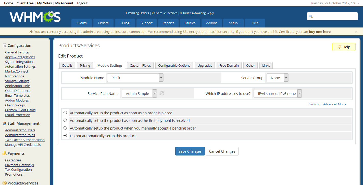This screenshot has width=363, height=185.
Task: Click the Home link in top bar
Action: [9, 3]
